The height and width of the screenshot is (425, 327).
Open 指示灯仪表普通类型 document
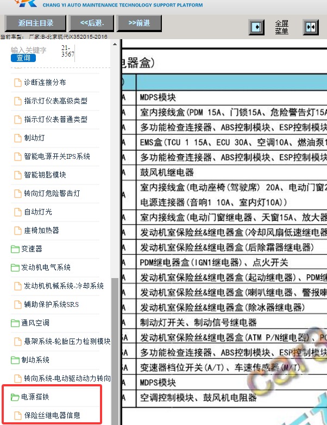point(56,119)
